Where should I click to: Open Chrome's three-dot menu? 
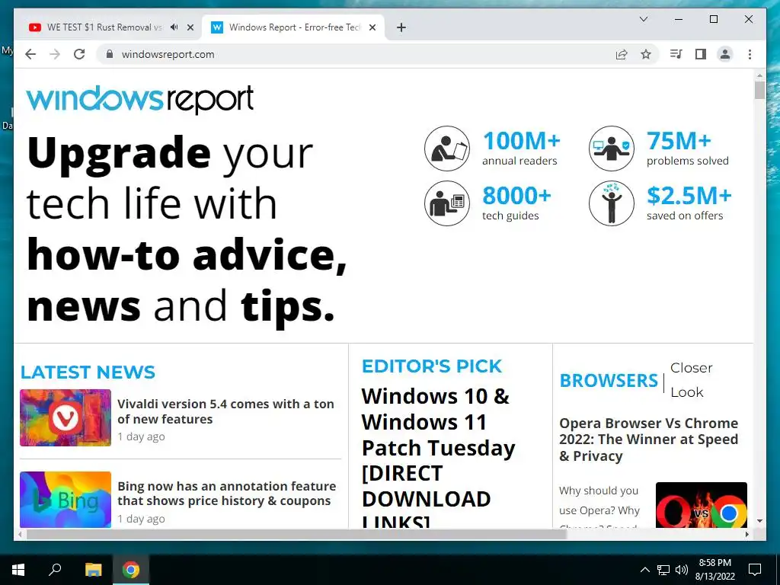(x=750, y=54)
